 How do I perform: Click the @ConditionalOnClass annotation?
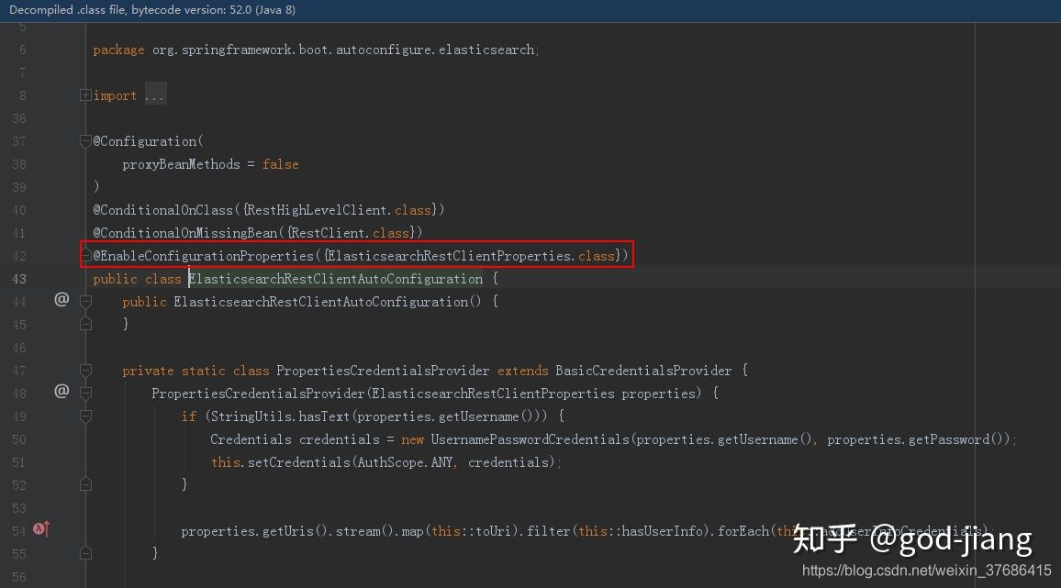pyautogui.click(x=162, y=210)
